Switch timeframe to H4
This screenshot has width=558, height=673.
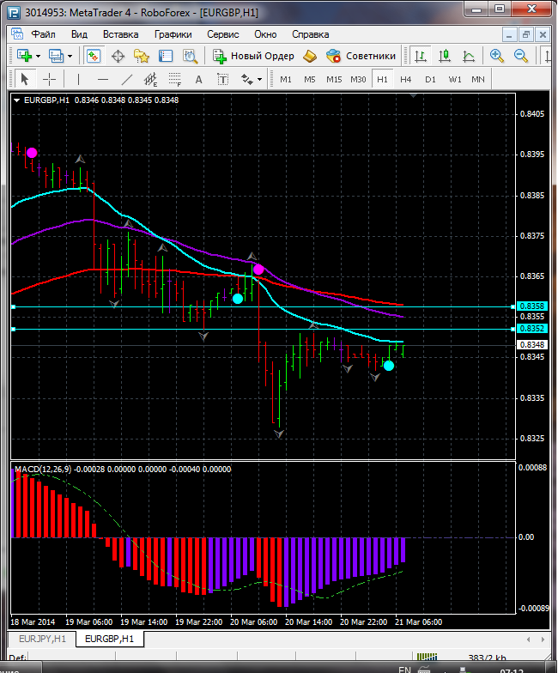[405, 79]
